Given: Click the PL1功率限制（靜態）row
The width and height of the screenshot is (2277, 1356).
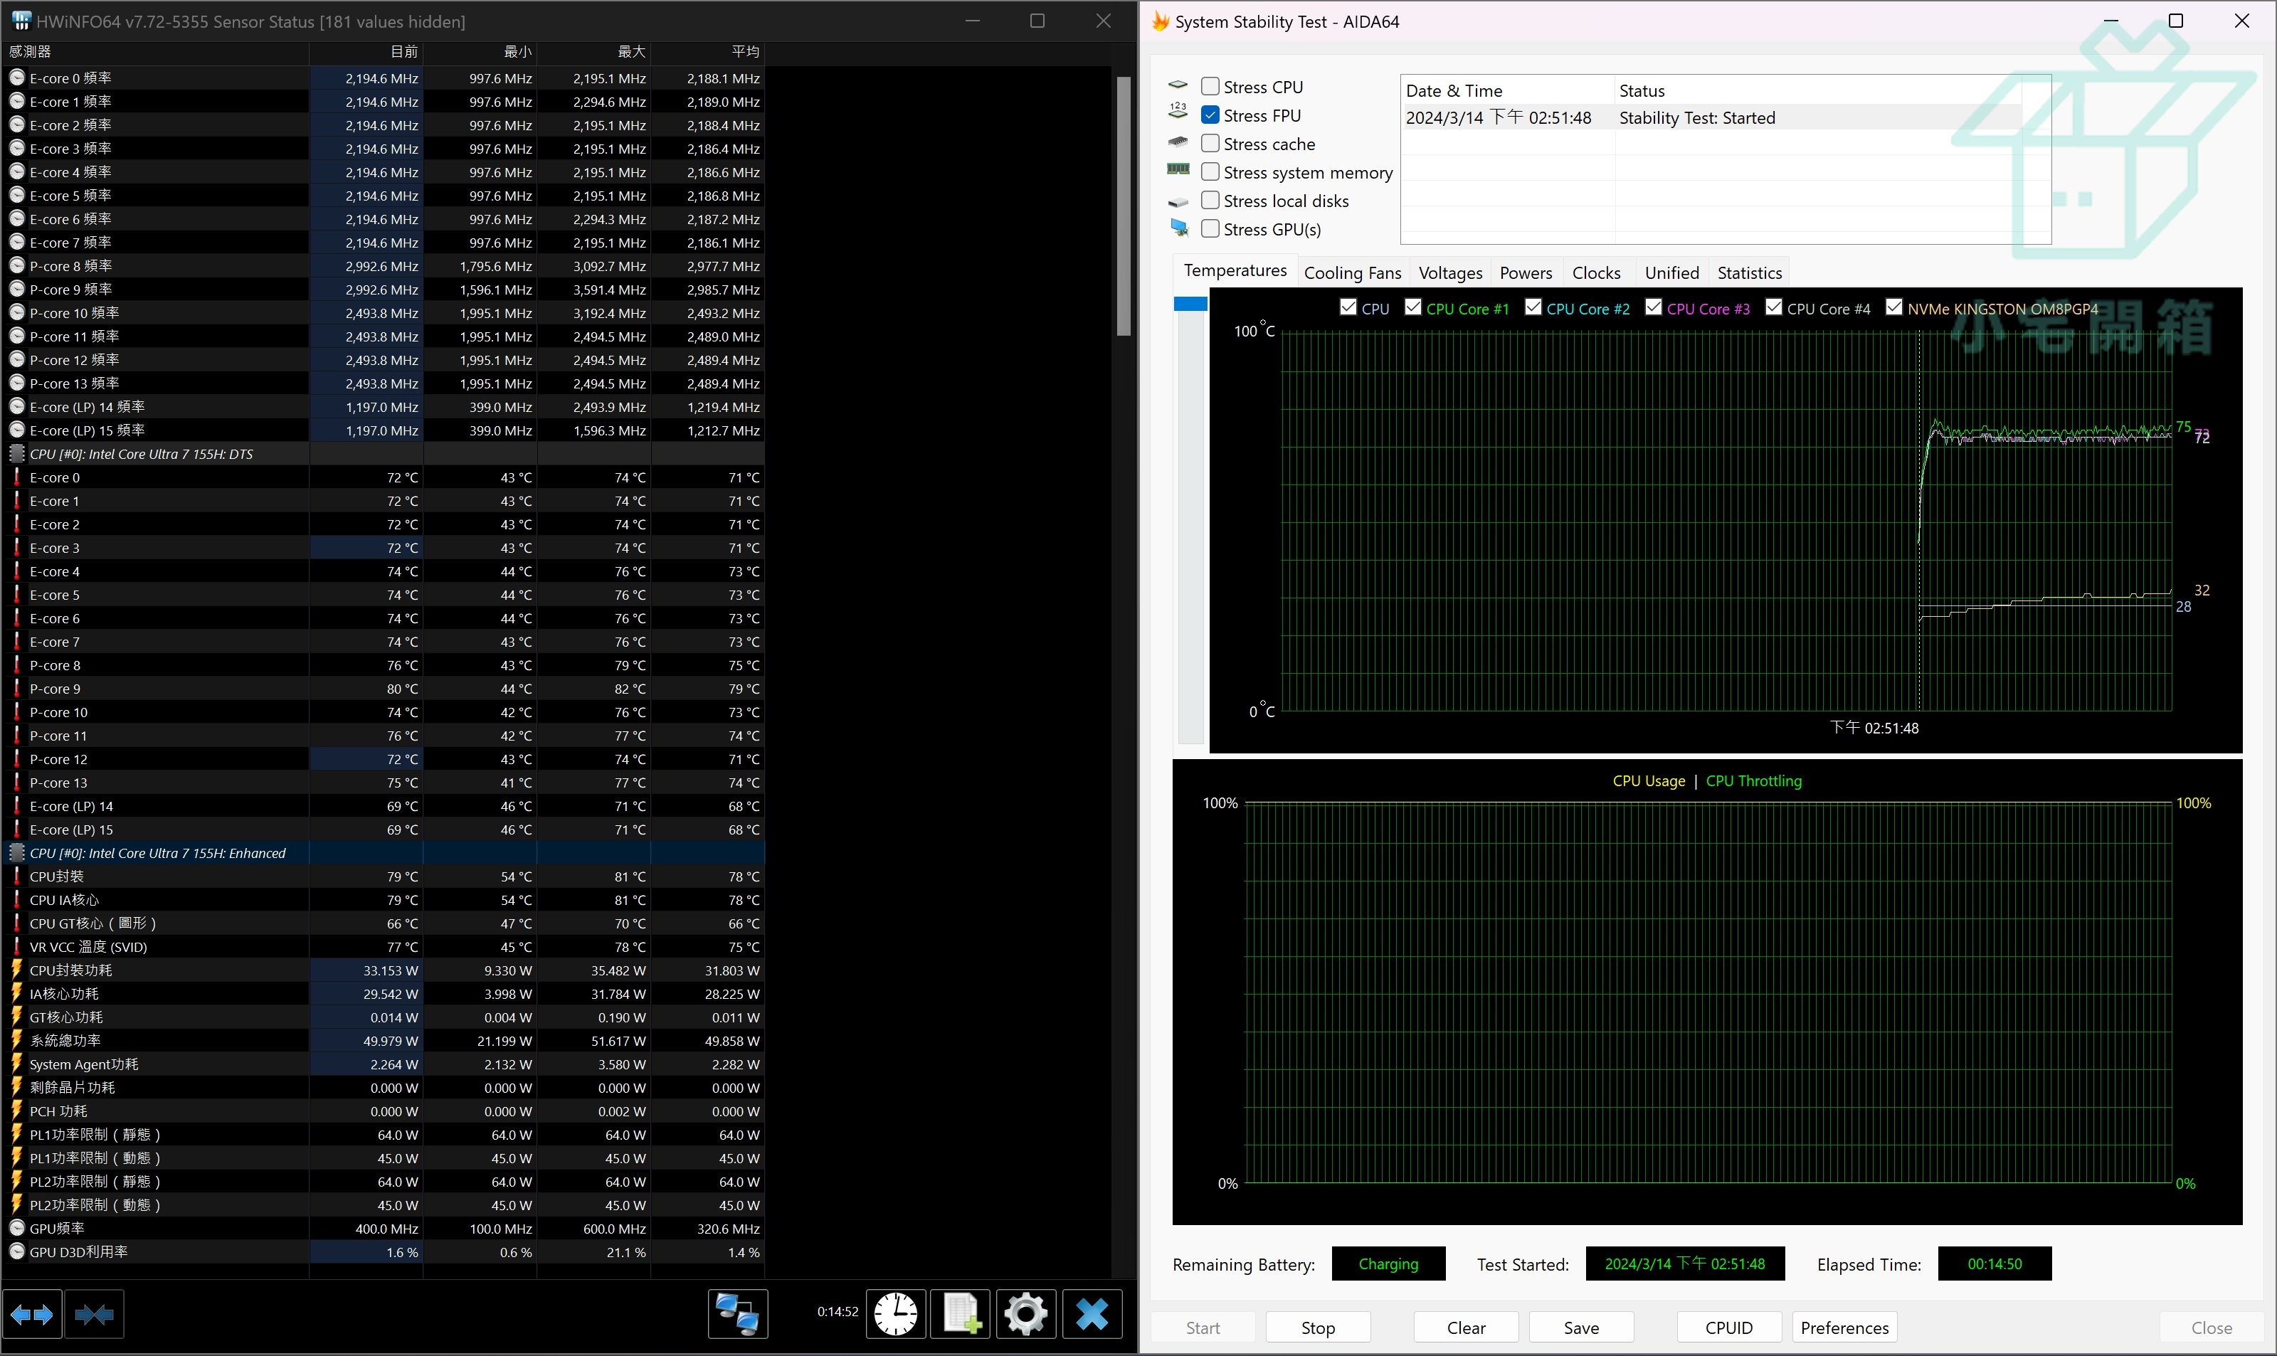Looking at the screenshot, I should pos(384,1134).
